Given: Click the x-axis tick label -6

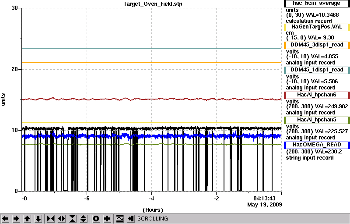Looking at the screenshot, I should pos(87,199).
